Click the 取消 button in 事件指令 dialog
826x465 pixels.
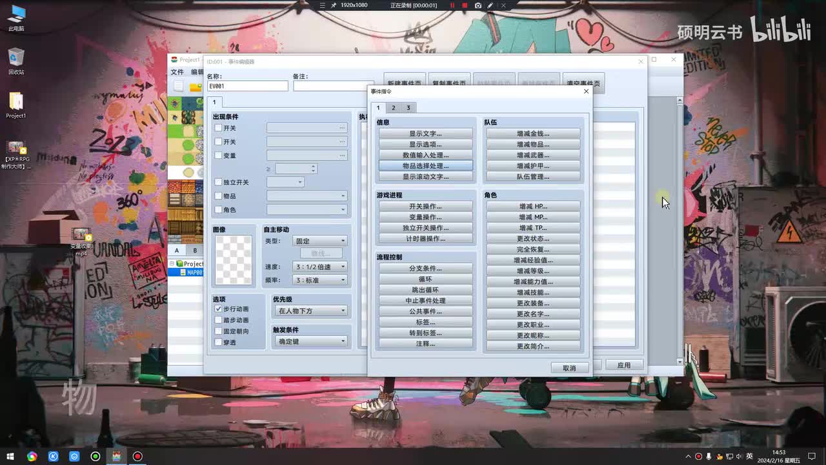(x=569, y=367)
